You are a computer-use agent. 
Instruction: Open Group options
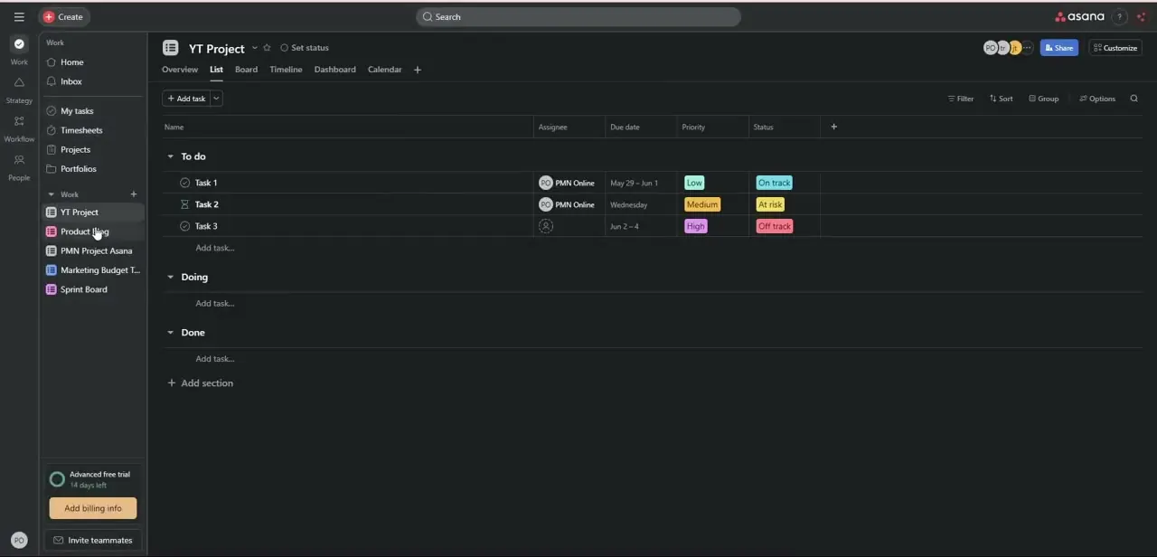tap(1043, 99)
